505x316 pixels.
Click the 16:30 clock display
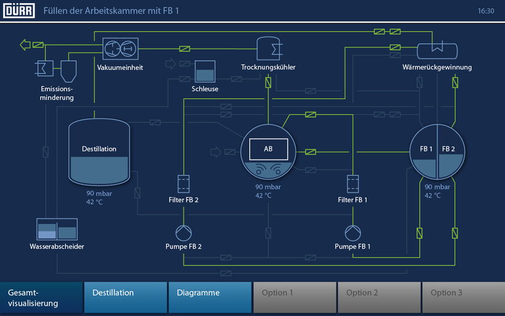pyautogui.click(x=486, y=11)
